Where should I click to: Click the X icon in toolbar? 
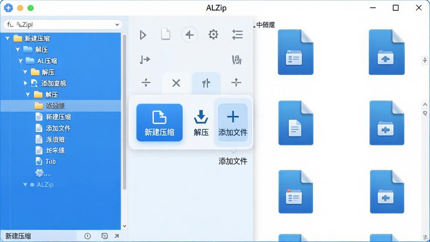coord(176,83)
